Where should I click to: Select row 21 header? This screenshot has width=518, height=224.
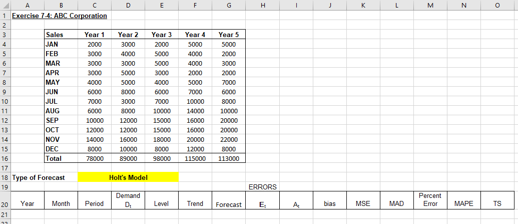click(x=6, y=214)
